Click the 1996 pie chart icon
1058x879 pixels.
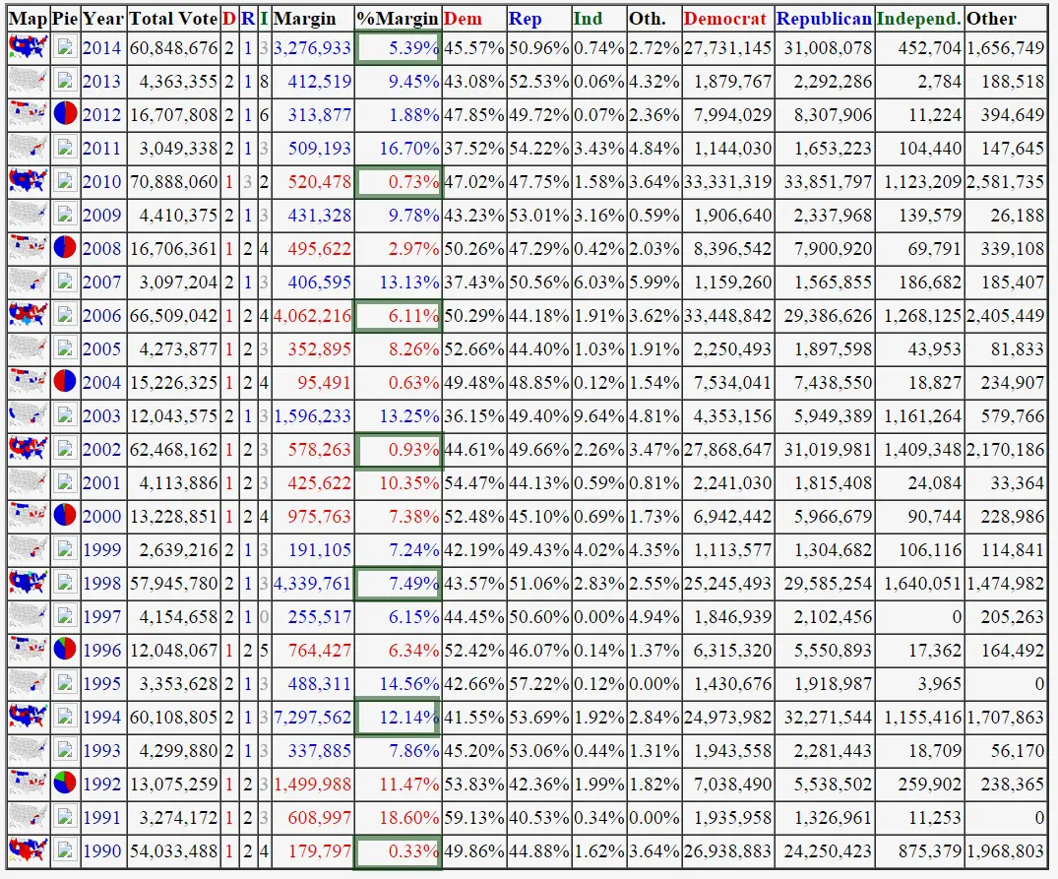66,651
